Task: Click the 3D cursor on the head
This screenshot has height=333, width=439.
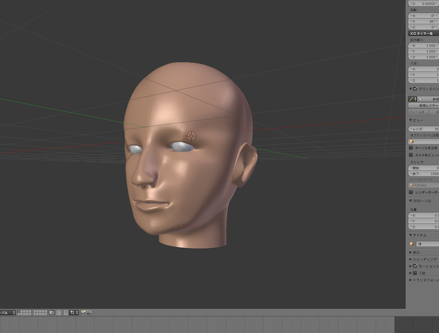Action: click(191, 136)
